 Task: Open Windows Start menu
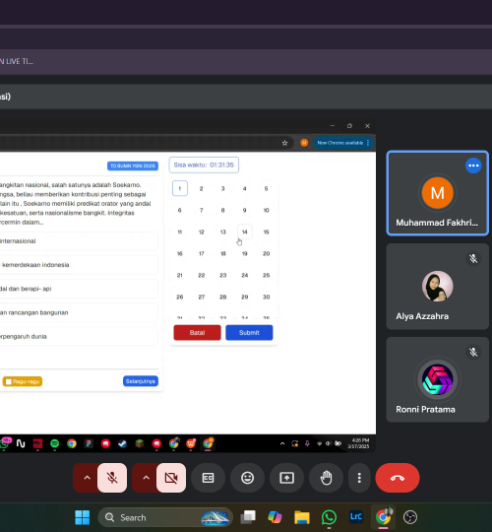(83, 517)
